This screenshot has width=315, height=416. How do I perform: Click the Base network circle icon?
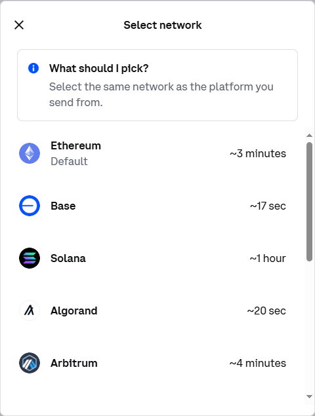click(x=30, y=206)
